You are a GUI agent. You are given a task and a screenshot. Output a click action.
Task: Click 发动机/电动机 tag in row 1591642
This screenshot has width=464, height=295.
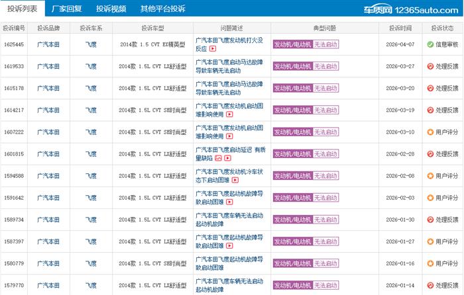pos(292,197)
